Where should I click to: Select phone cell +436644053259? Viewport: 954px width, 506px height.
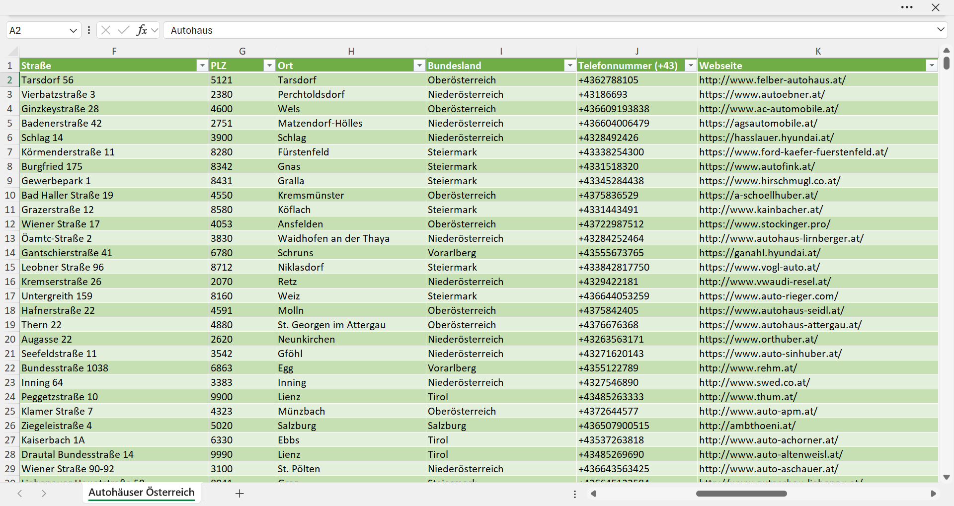click(637, 296)
